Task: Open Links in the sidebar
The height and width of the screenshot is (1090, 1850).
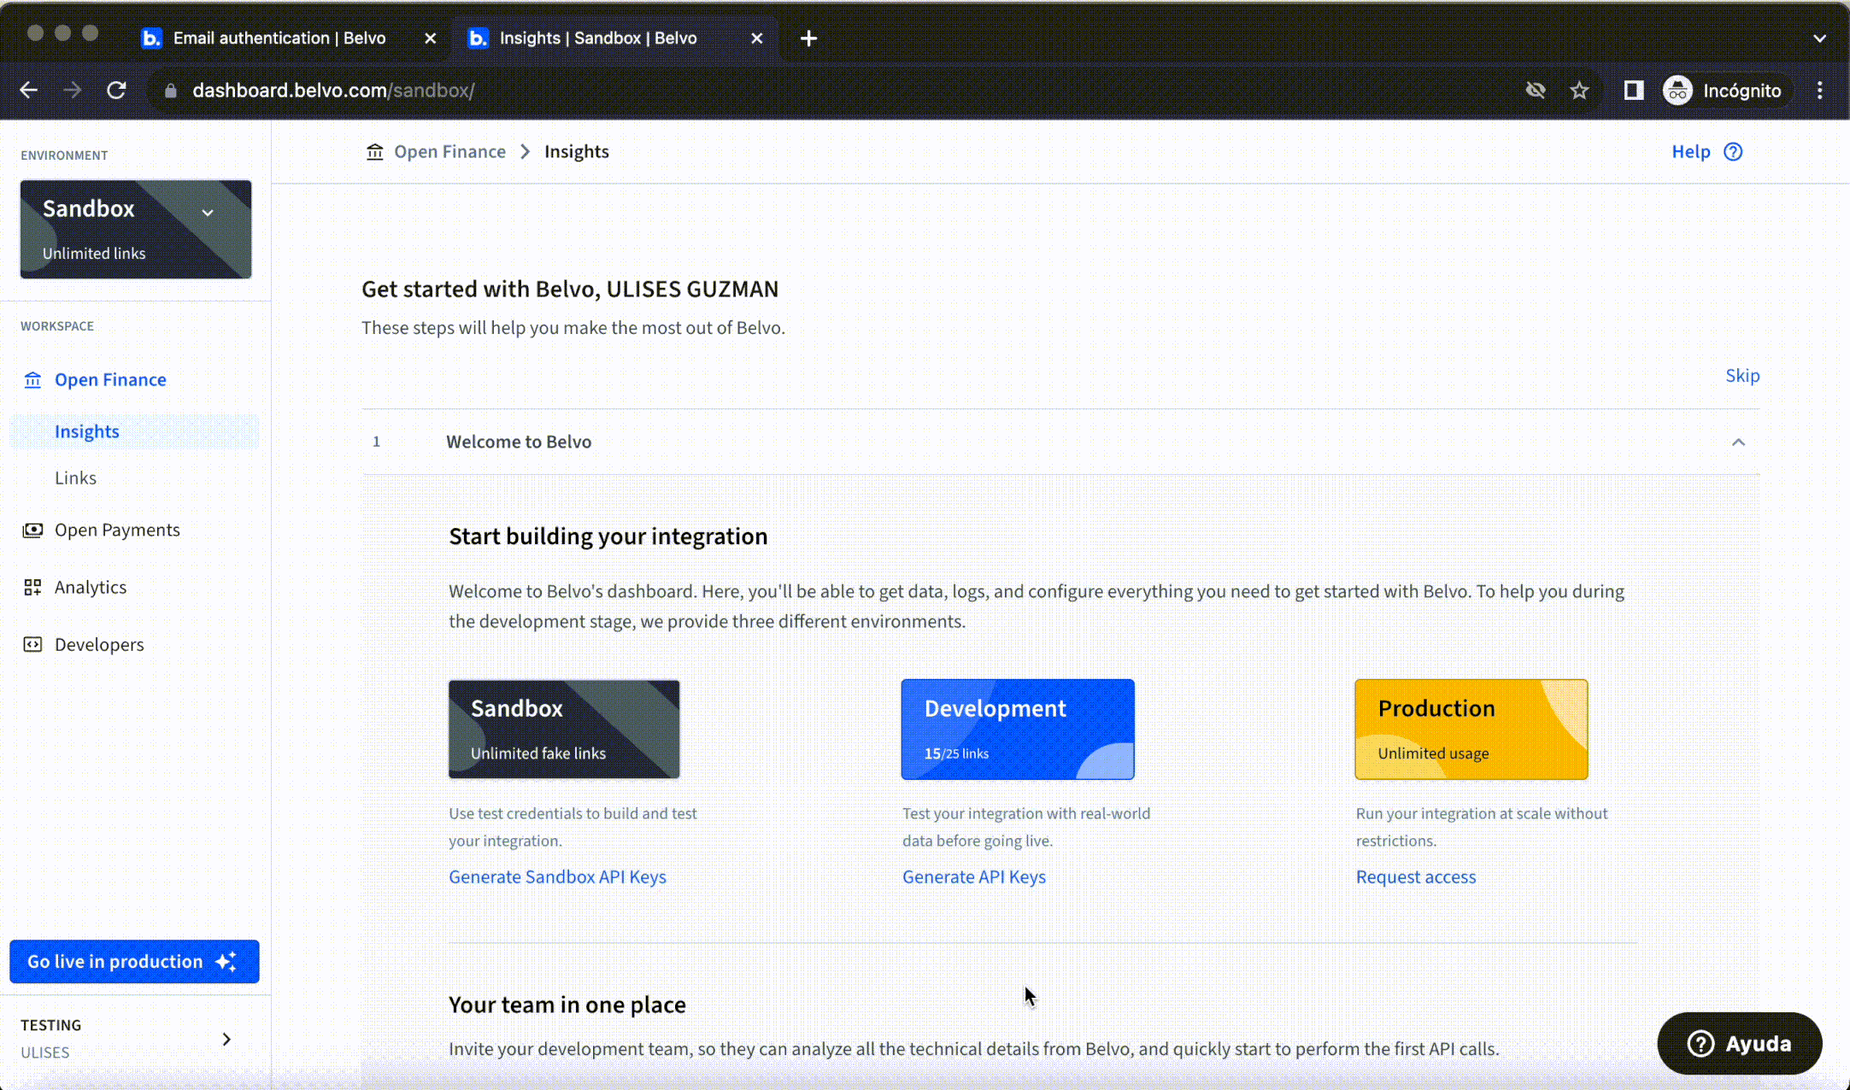Action: (x=75, y=478)
